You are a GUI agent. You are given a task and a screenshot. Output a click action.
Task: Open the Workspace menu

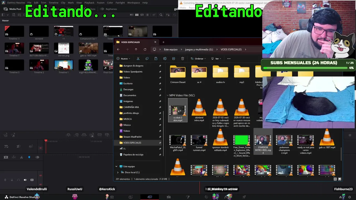[133, 3]
